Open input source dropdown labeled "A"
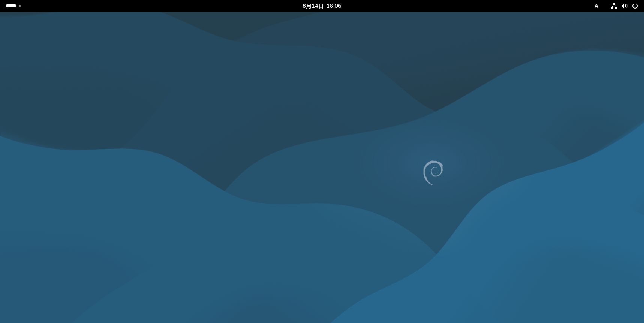The image size is (644, 323). pos(596,6)
